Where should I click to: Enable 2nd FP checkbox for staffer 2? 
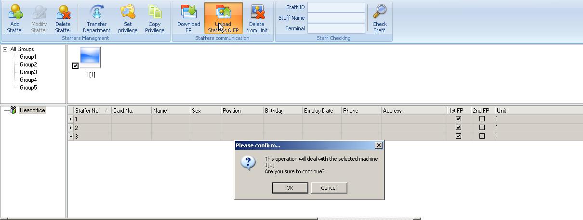[482, 128]
